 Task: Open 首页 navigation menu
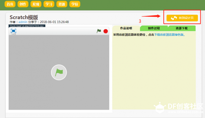click(10, 4)
